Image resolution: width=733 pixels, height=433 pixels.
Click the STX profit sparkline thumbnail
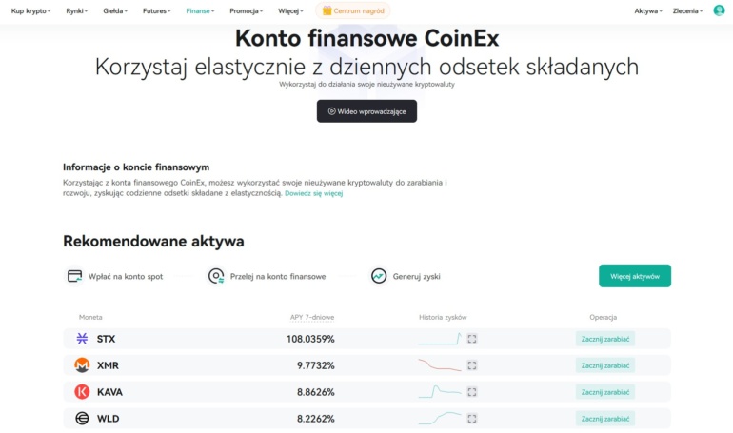pyautogui.click(x=440, y=339)
